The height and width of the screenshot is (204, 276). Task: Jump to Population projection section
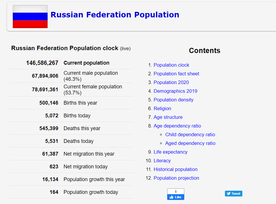[176, 178]
